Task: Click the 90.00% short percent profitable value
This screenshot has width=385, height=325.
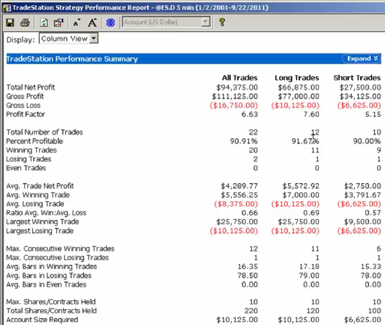Action: [367, 141]
